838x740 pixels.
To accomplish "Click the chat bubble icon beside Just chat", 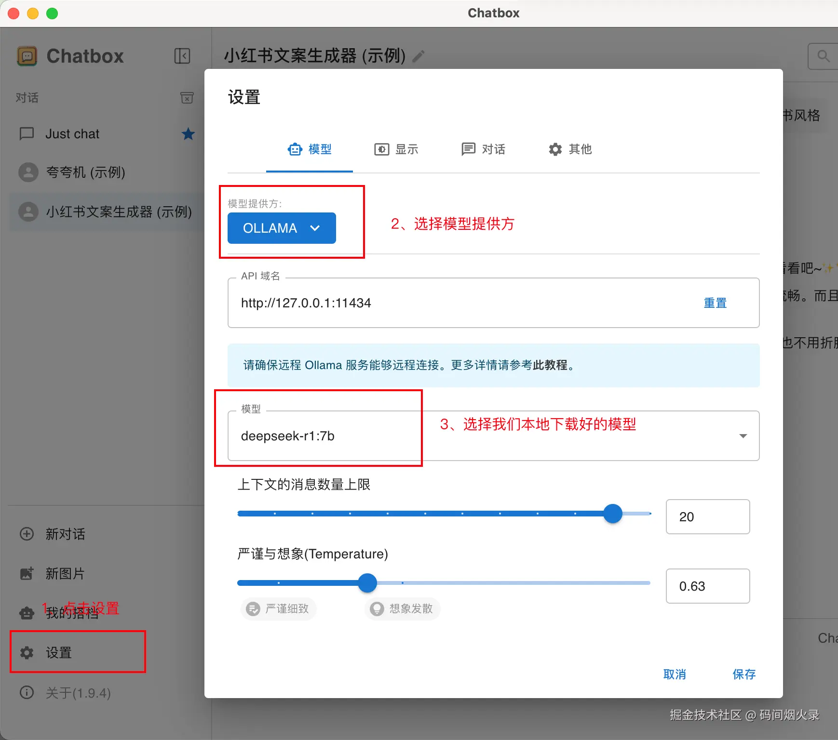I will (27, 133).
